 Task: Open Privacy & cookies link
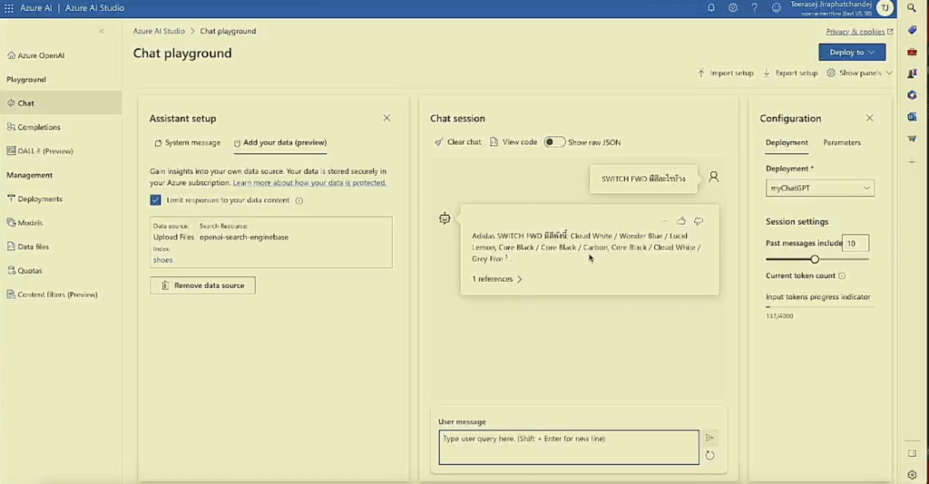859,32
